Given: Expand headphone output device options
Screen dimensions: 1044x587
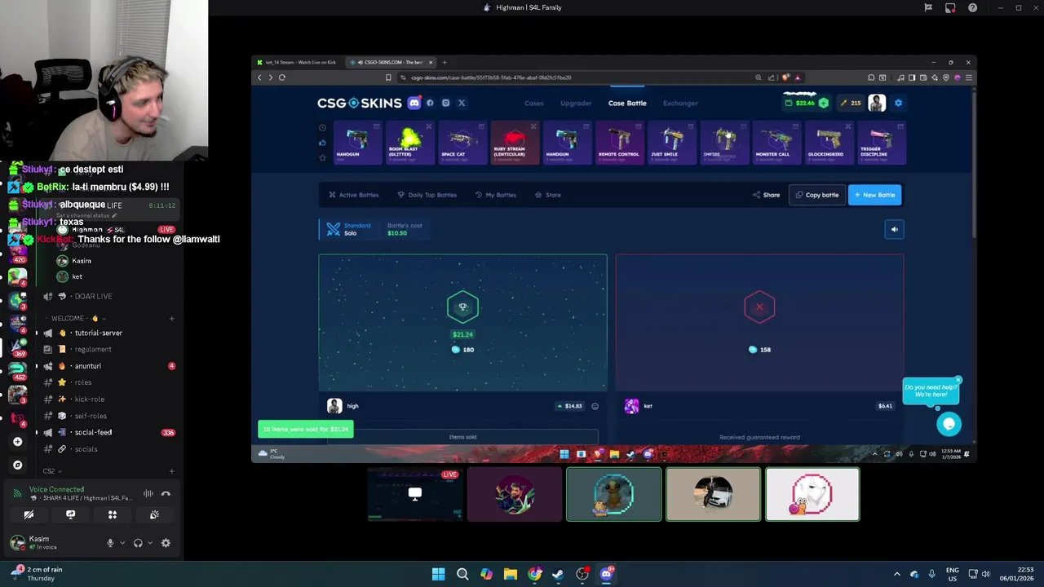Looking at the screenshot, I should pos(150,543).
